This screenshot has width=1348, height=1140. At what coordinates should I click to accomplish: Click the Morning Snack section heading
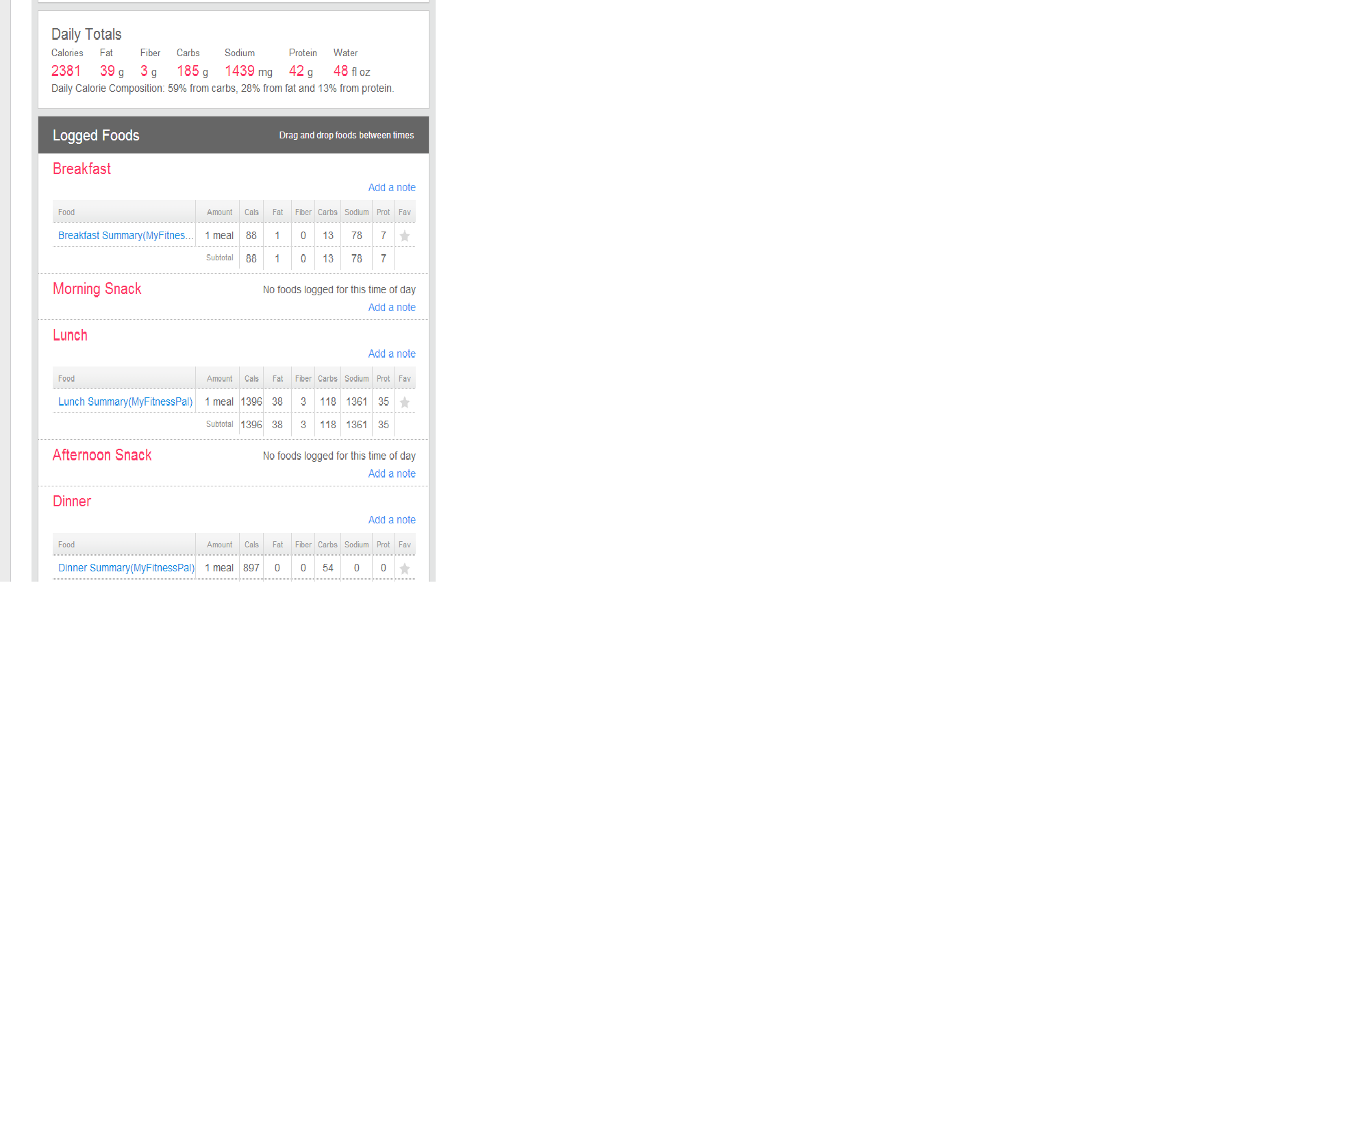click(x=97, y=289)
